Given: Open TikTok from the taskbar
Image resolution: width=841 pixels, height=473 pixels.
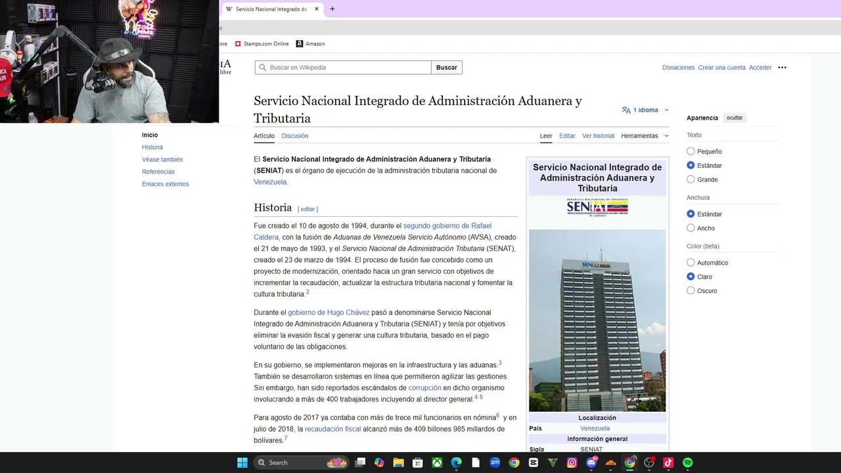Looking at the screenshot, I should 668,462.
